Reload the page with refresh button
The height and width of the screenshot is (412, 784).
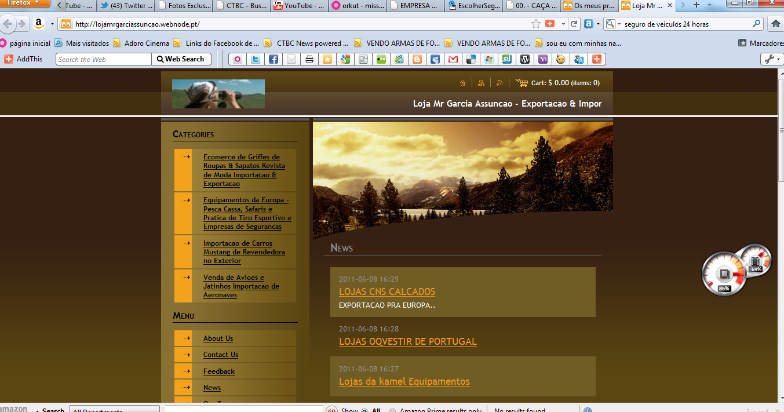click(574, 24)
